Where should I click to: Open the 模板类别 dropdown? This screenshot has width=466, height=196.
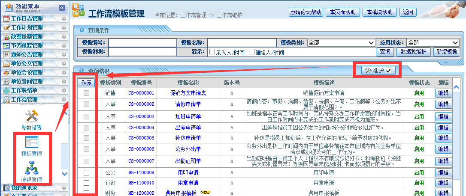click(341, 43)
